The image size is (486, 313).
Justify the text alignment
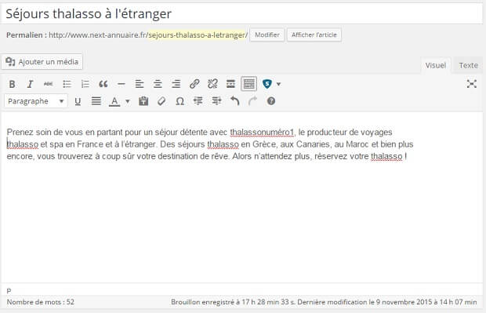pyautogui.click(x=96, y=101)
